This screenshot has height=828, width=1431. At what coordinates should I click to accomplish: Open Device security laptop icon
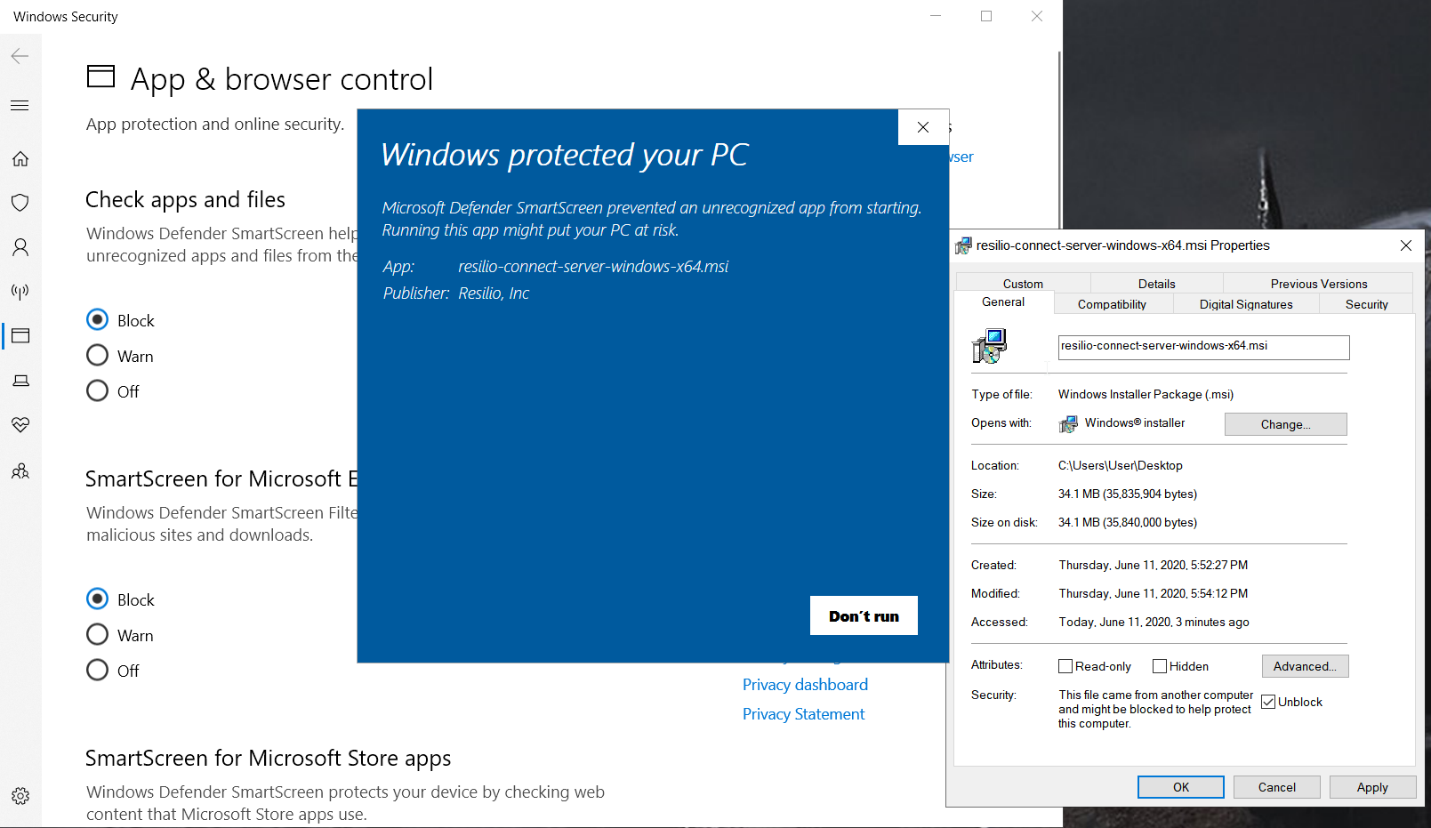point(20,381)
